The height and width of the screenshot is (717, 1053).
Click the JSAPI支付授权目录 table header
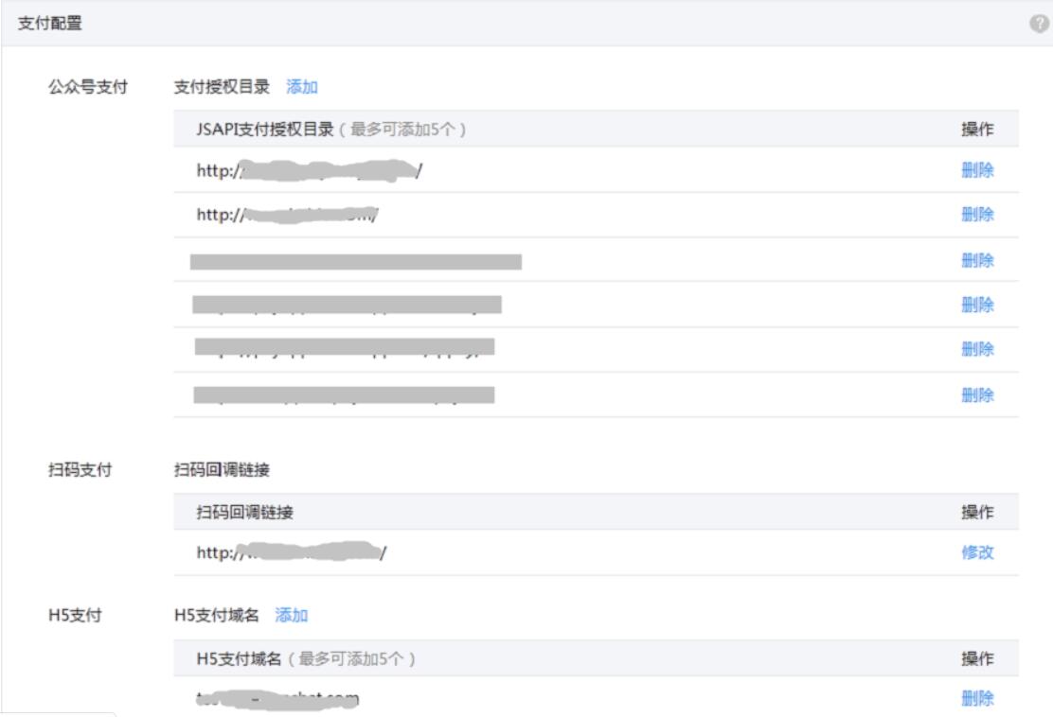point(264,129)
